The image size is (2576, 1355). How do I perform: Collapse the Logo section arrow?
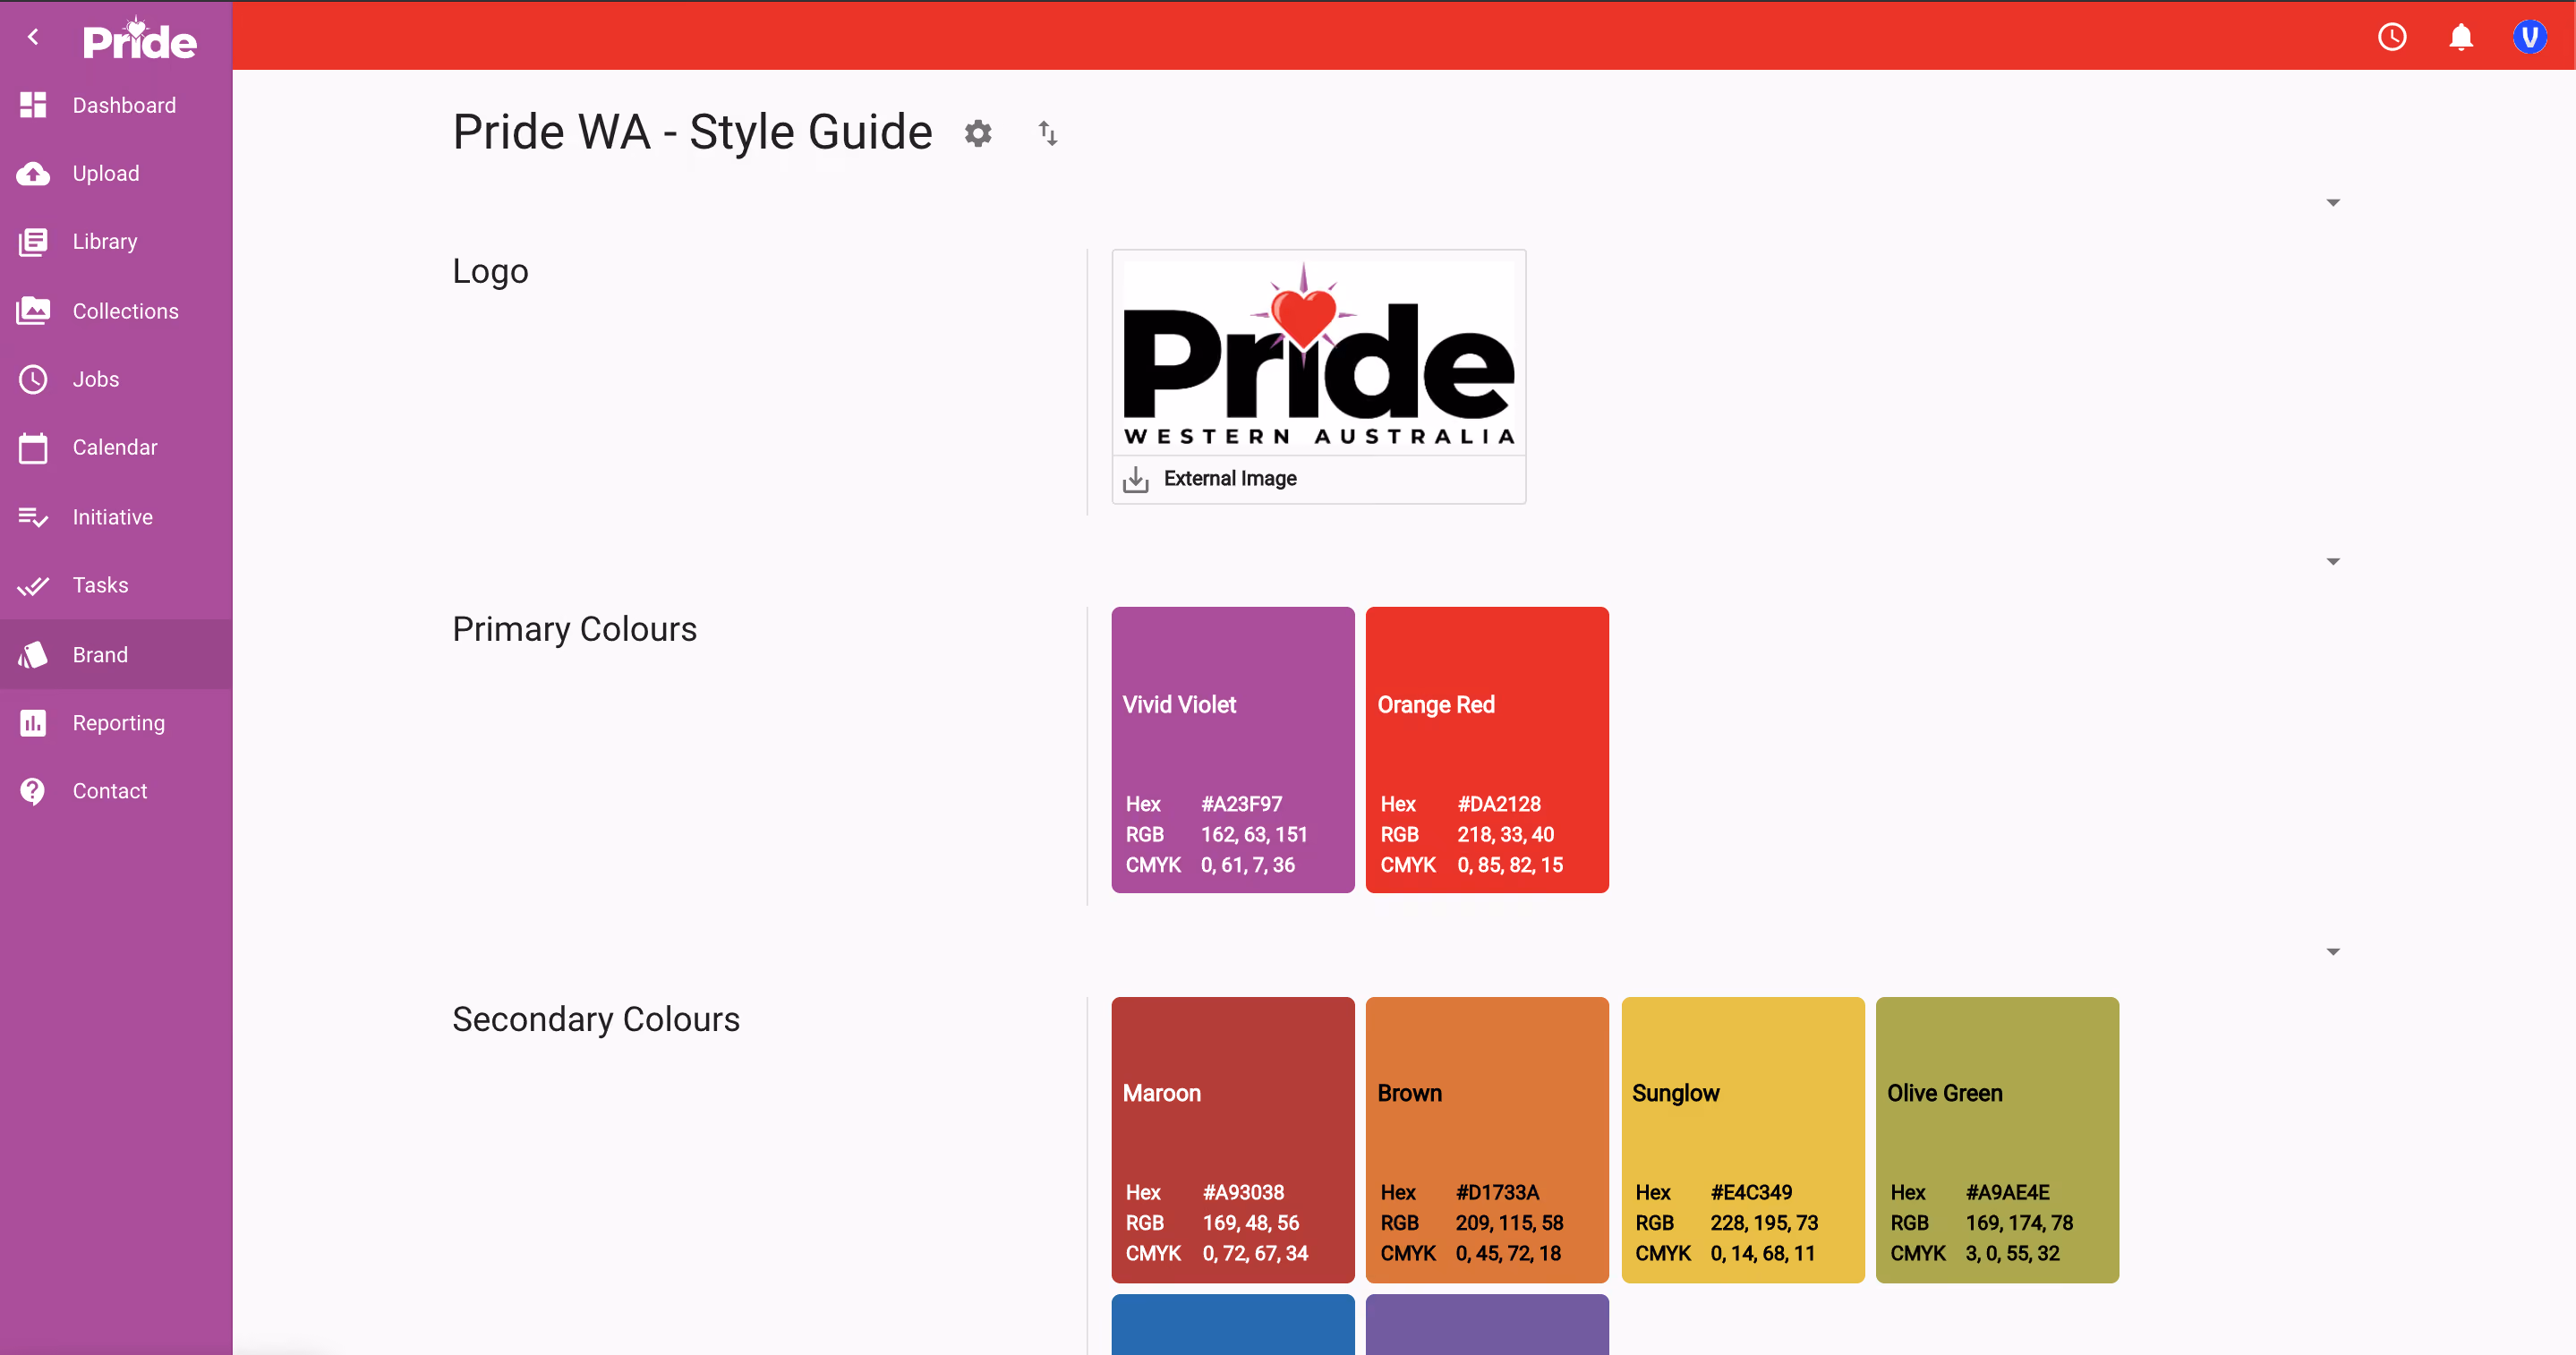[2333, 203]
